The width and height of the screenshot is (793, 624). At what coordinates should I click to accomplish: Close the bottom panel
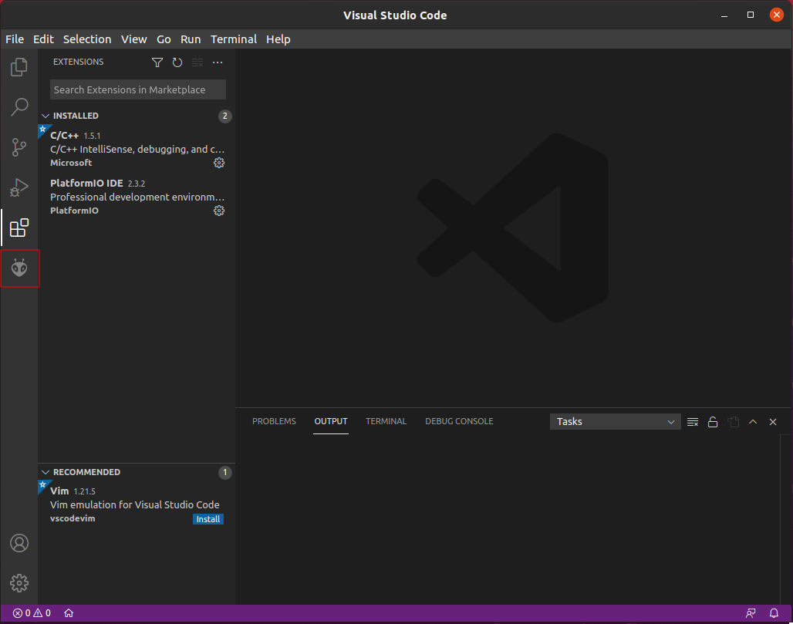tap(773, 422)
